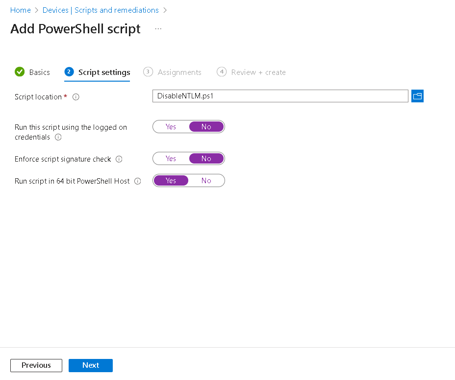Viewport: 455px width, 380px height.
Task: Open file browser for script location
Action: pos(417,96)
